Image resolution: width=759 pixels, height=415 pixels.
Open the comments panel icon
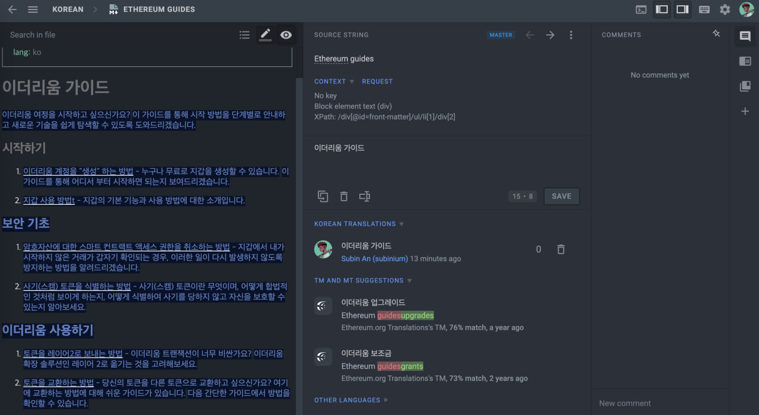745,37
